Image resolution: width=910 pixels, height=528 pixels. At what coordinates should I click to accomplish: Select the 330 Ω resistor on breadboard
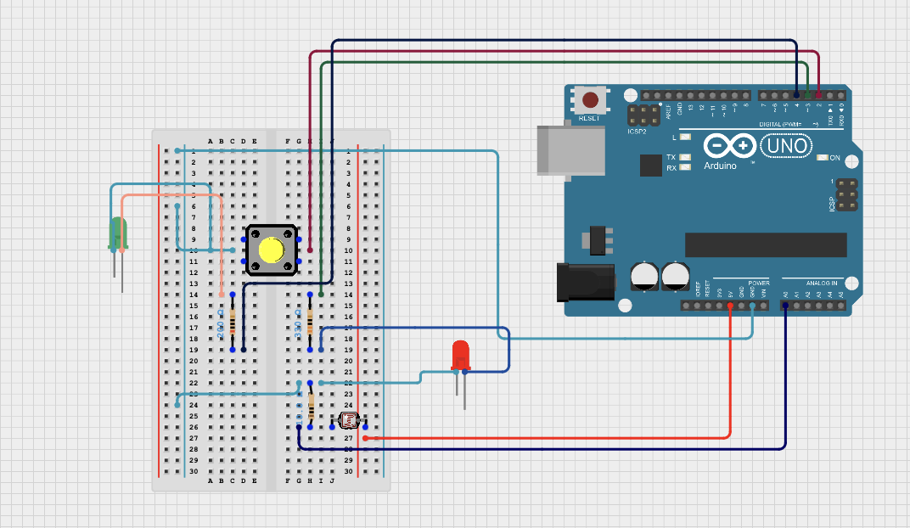pyautogui.click(x=310, y=323)
